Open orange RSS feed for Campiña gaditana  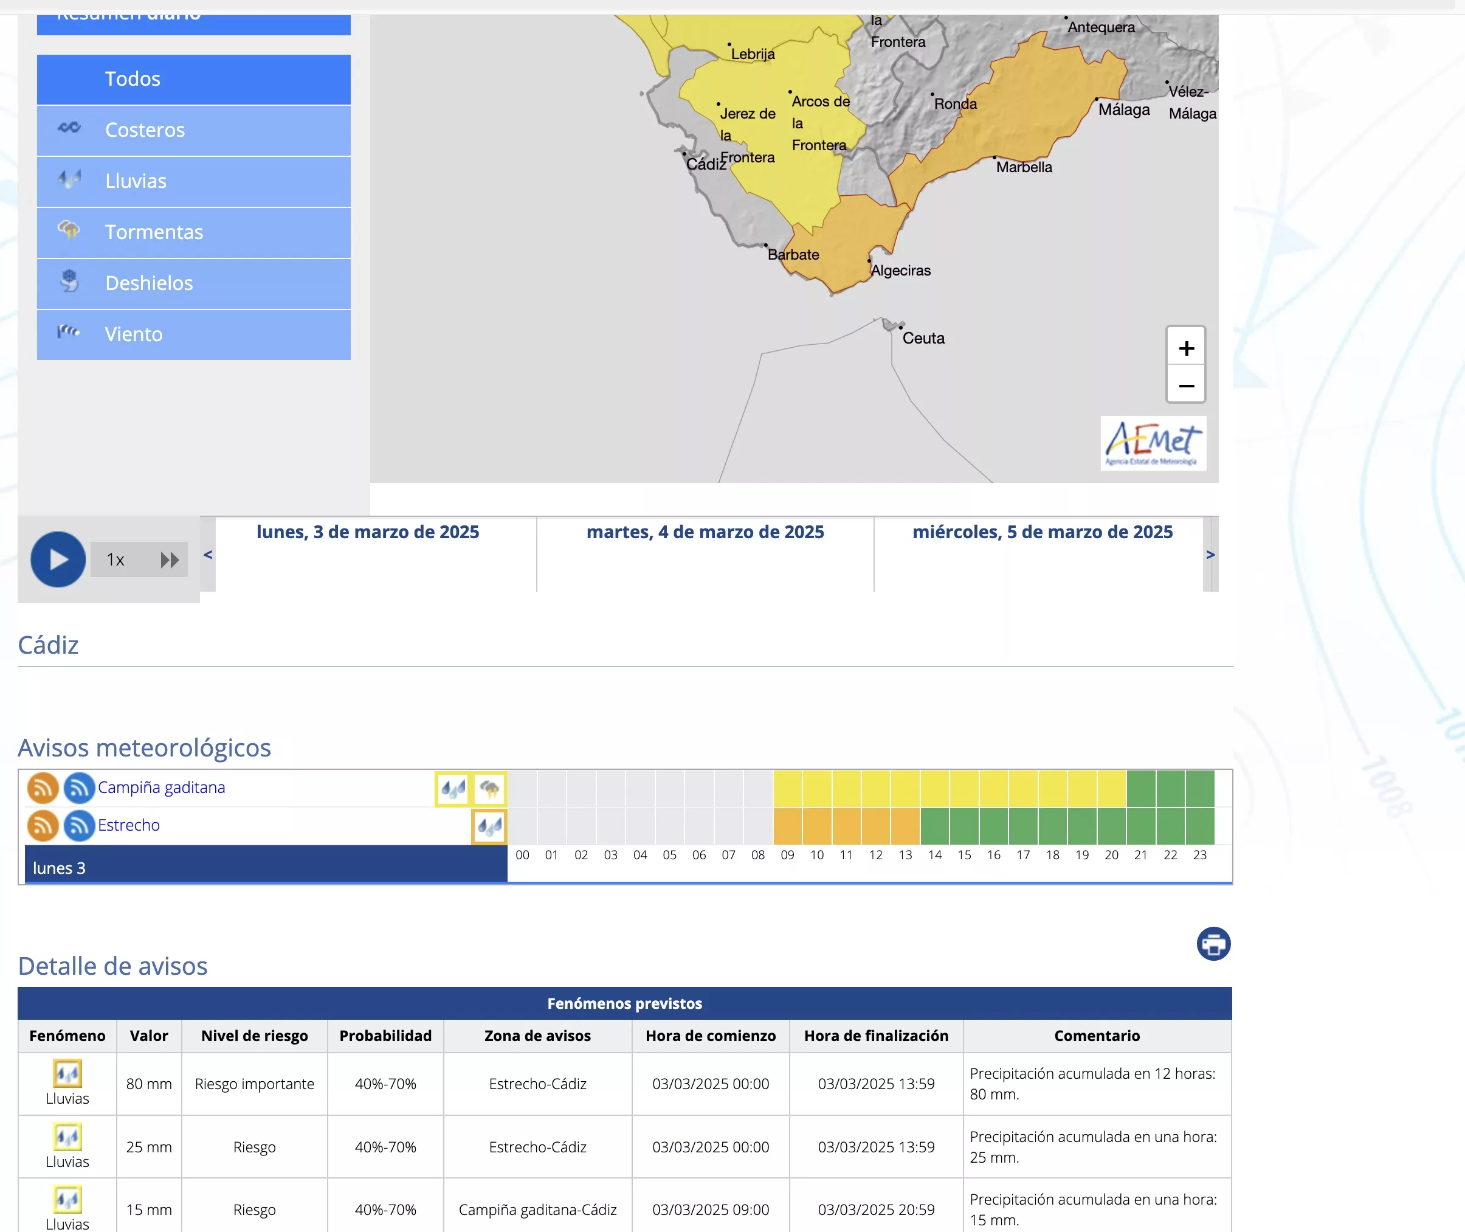pos(43,788)
